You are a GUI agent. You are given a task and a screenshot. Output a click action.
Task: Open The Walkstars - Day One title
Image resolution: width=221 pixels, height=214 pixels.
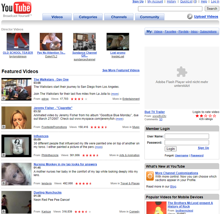tap(51, 79)
